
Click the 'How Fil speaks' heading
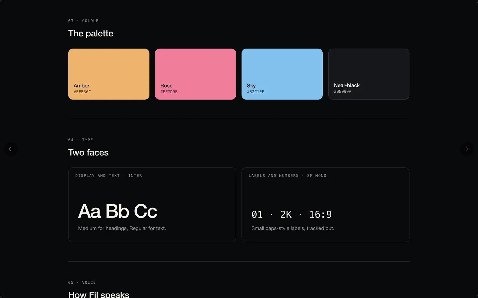click(x=99, y=294)
